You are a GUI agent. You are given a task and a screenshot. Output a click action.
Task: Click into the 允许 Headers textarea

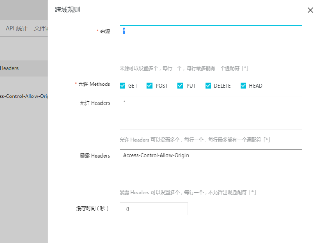pyautogui.click(x=211, y=113)
